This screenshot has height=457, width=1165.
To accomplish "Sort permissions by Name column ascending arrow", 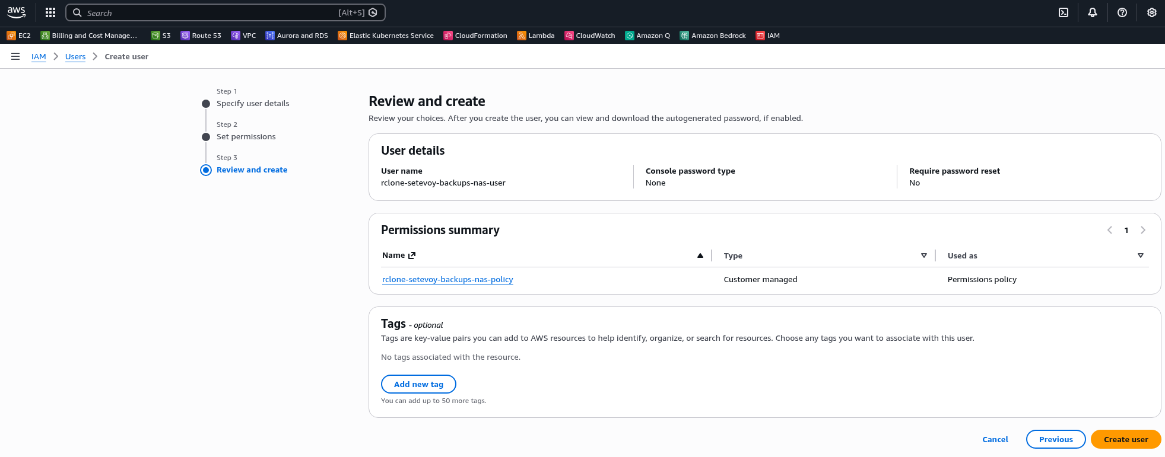I will pyautogui.click(x=700, y=255).
